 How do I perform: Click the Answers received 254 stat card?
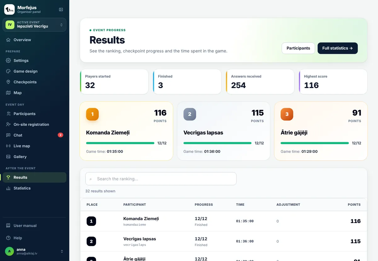click(x=260, y=82)
